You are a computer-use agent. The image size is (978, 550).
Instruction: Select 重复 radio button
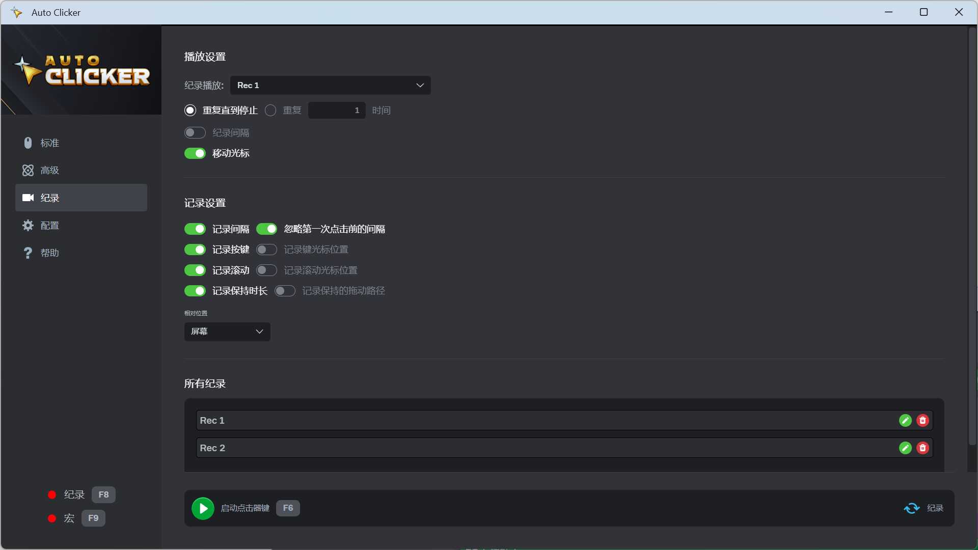point(270,110)
